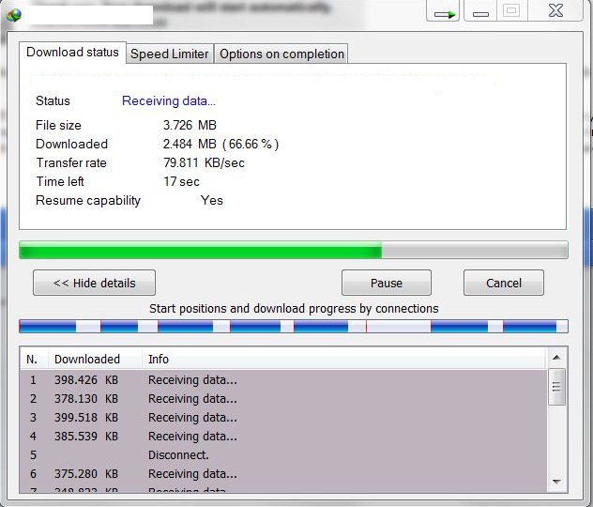The width and height of the screenshot is (593, 507).
Task: Click the maximize button in title bar
Action: pyautogui.click(x=511, y=12)
